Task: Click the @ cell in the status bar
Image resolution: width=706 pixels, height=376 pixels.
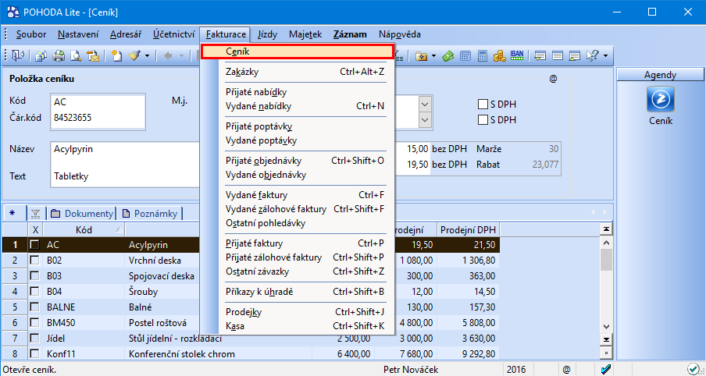Action: point(566,370)
